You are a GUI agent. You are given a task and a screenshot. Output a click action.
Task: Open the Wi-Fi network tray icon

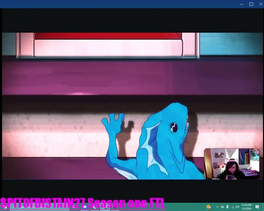[233, 207]
